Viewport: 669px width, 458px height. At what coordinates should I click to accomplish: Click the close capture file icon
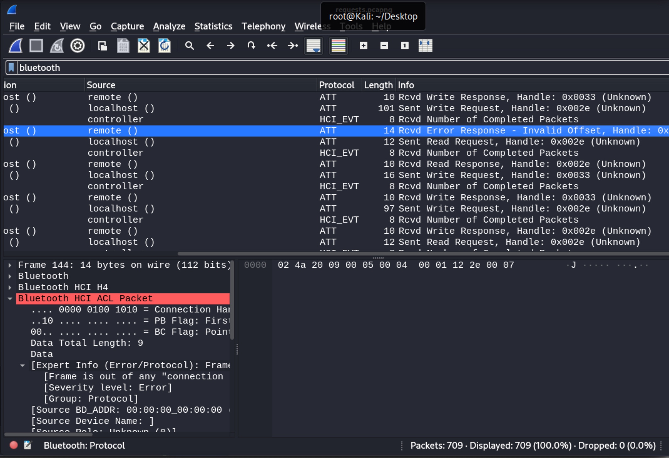click(x=144, y=46)
